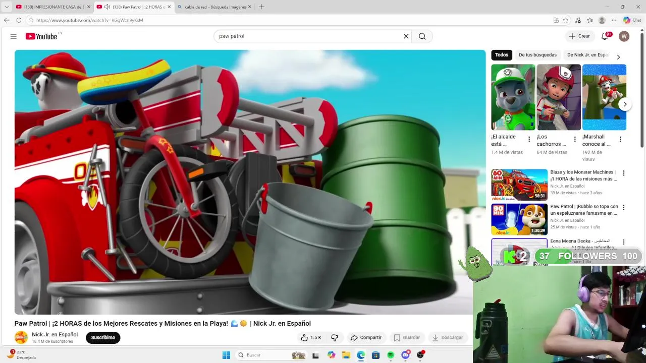Screen dimensions: 646x363
Task: Open the split screen icon in address bar
Action: click(556, 20)
